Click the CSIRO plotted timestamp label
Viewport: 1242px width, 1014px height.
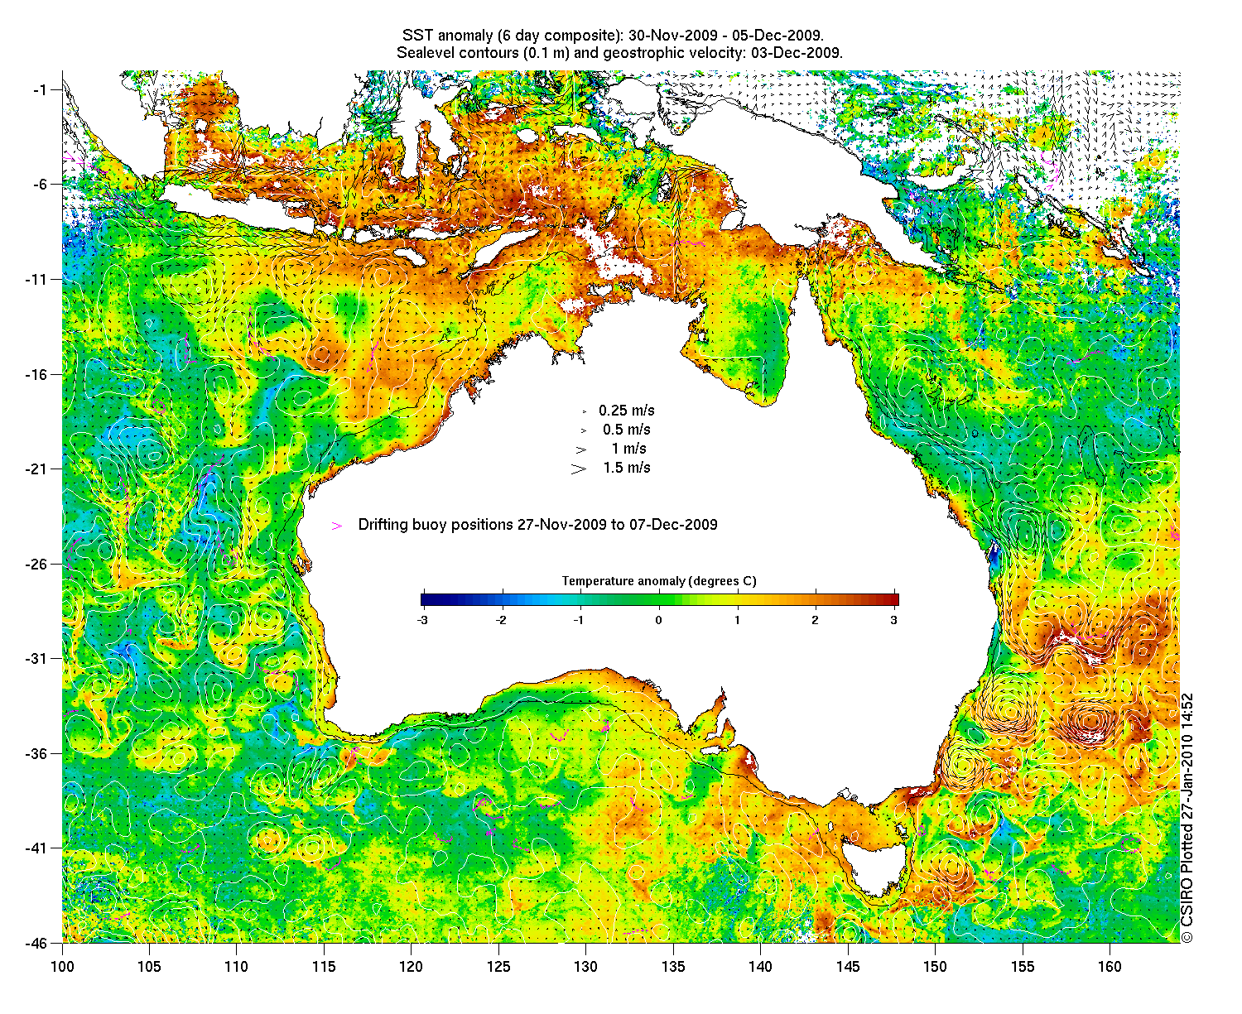tap(1187, 818)
